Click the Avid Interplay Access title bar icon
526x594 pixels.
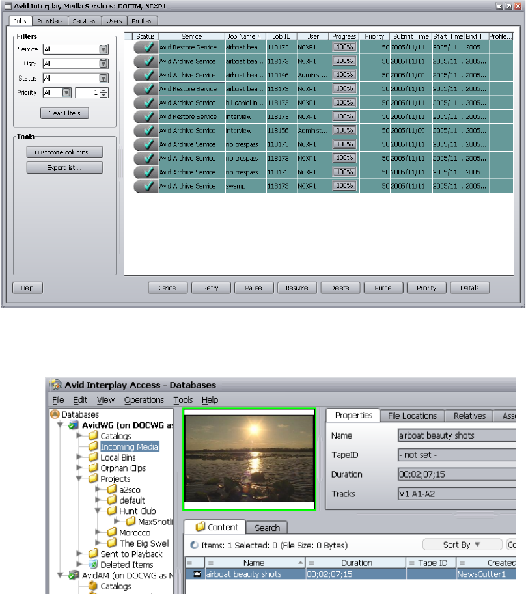(57, 385)
